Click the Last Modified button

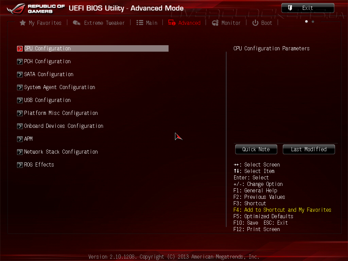click(309, 150)
